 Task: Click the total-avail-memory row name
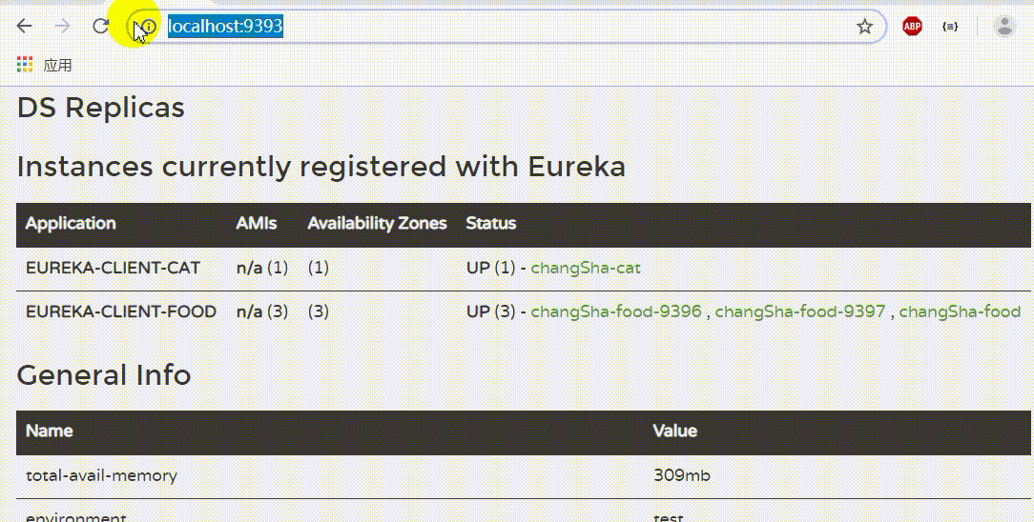pyautogui.click(x=101, y=475)
